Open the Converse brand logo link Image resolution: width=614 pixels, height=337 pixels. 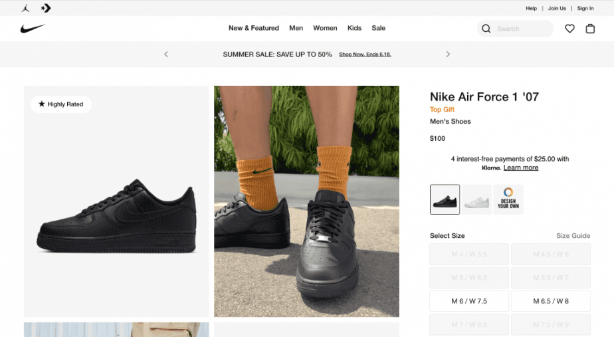point(46,8)
